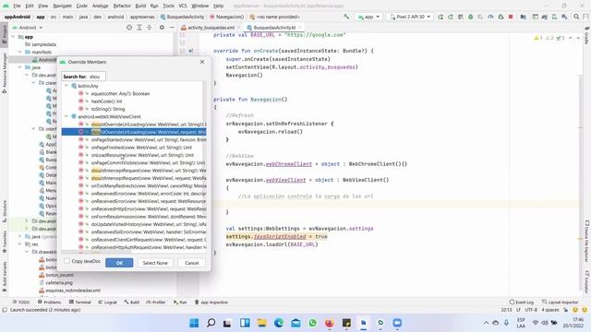Open the Event Log
The width and height of the screenshot is (591, 332).
coord(521,302)
